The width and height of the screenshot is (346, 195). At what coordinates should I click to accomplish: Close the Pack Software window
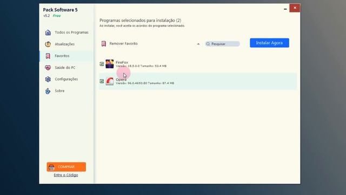[295, 8]
